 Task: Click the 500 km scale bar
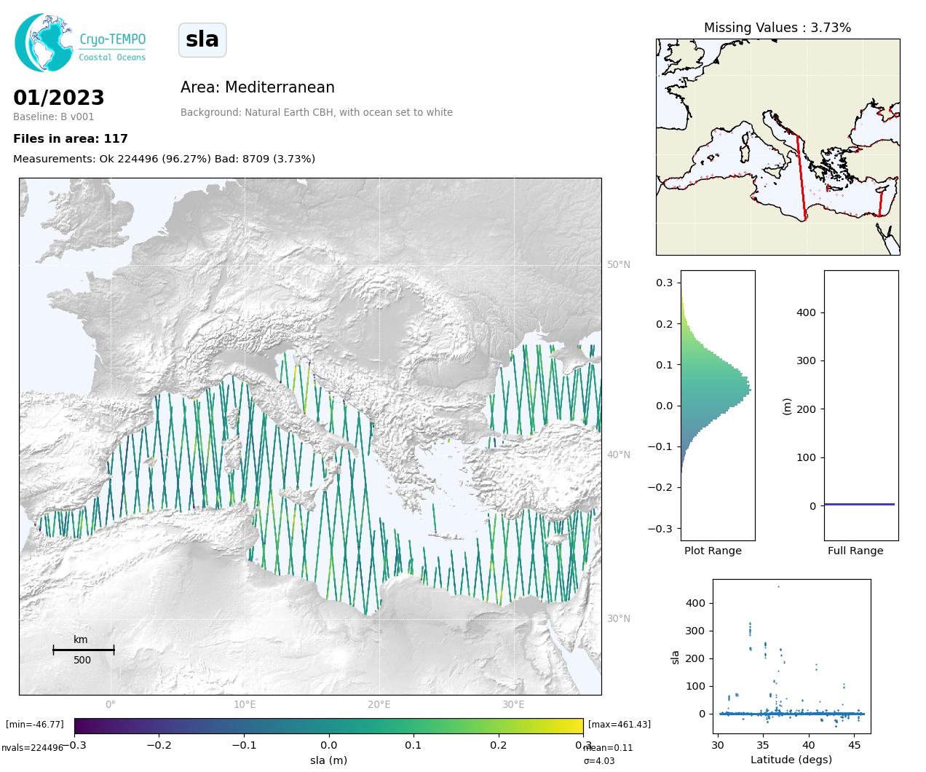83,650
